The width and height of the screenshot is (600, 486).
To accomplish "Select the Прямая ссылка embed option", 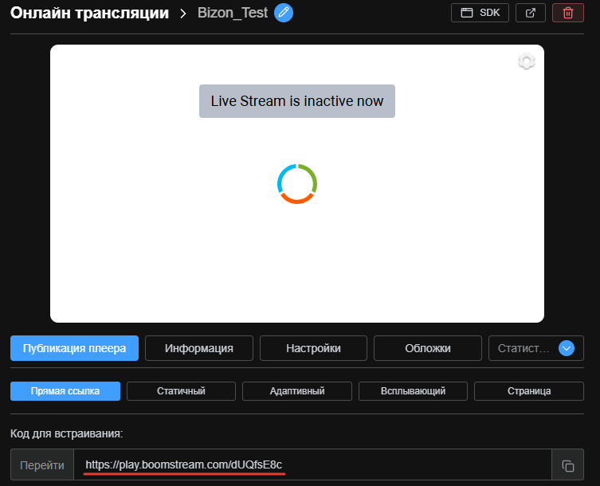I will point(65,391).
